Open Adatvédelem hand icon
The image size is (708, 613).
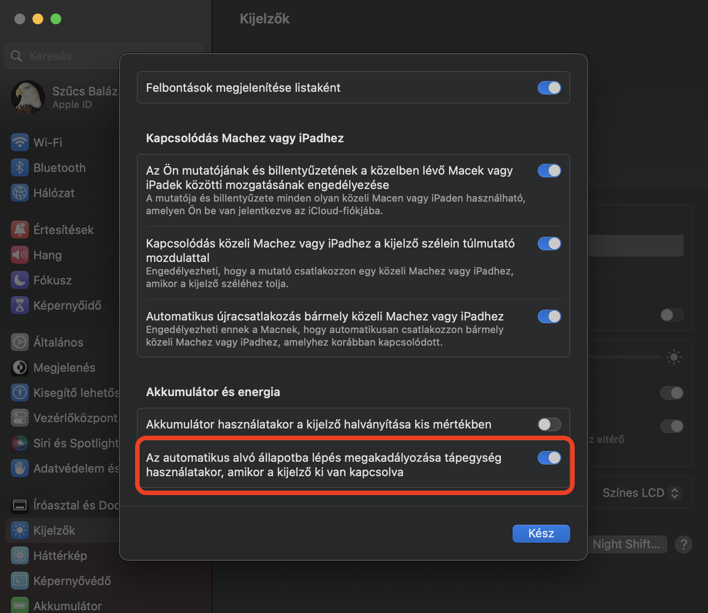tap(19, 468)
